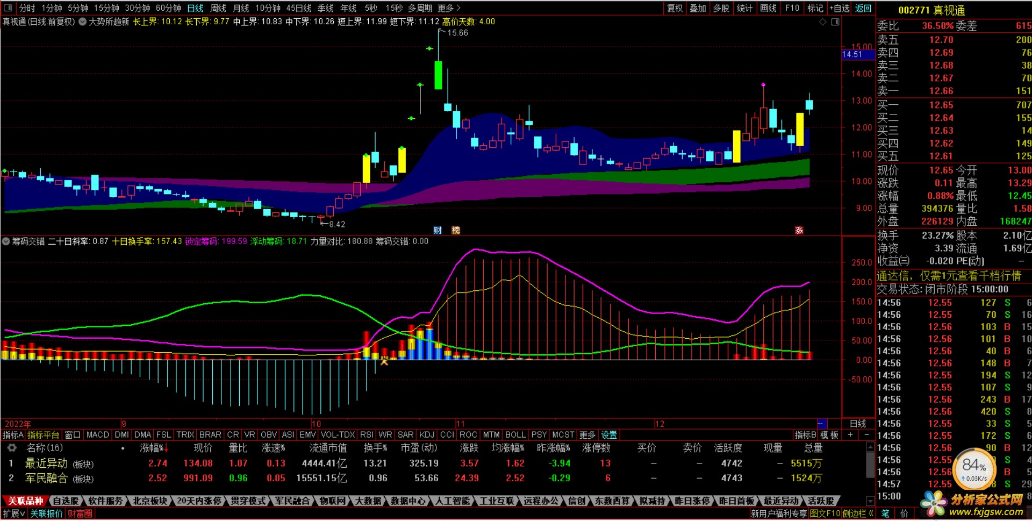Click the panel layout icon atop the chart

(835, 22)
